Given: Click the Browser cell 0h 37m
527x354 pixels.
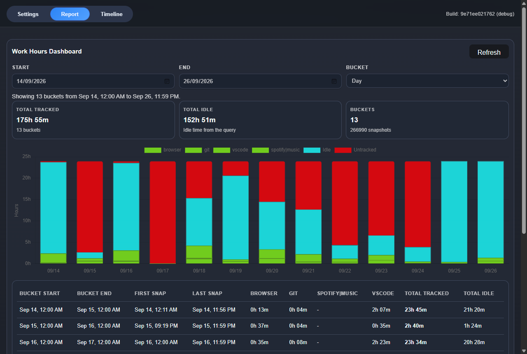Looking at the screenshot, I should [x=259, y=326].
